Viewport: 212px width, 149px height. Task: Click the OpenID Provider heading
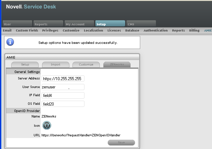[x=27, y=111]
